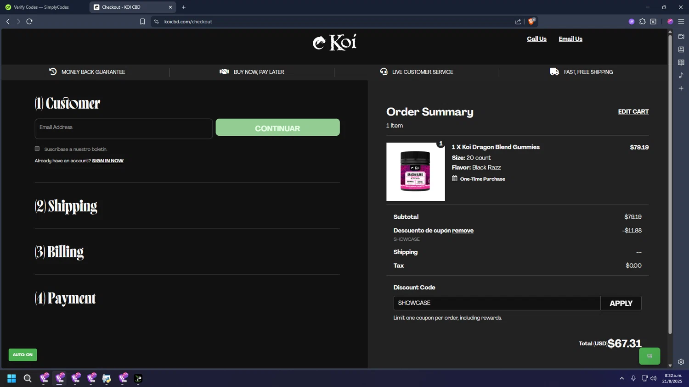Open the Playlist music note sidebar icon

point(681,75)
